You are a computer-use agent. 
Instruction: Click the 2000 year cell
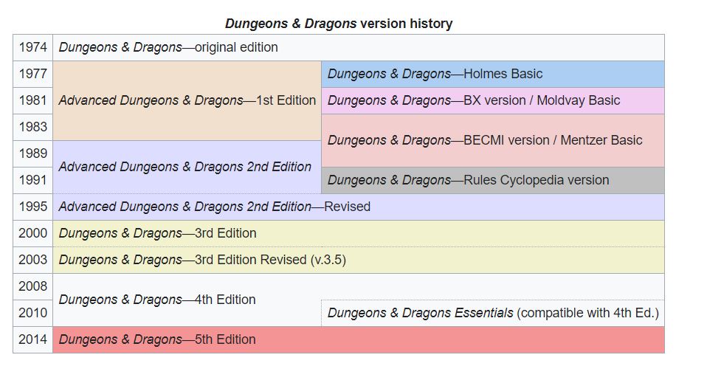click(x=33, y=233)
